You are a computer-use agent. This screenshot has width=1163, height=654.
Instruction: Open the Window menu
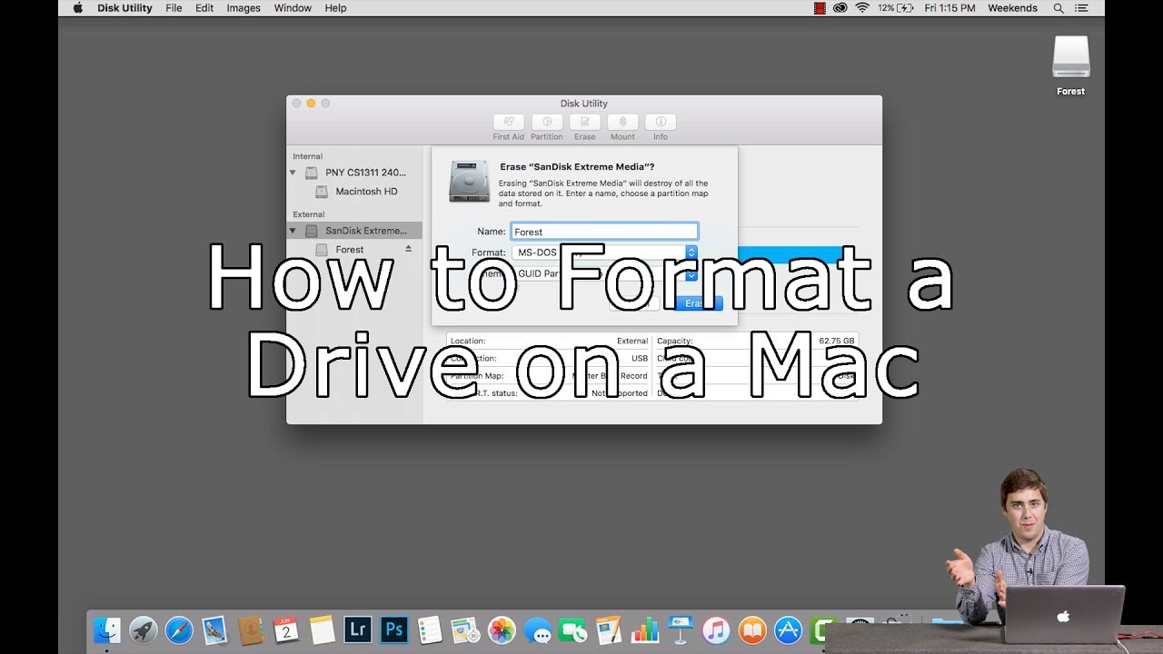click(293, 8)
